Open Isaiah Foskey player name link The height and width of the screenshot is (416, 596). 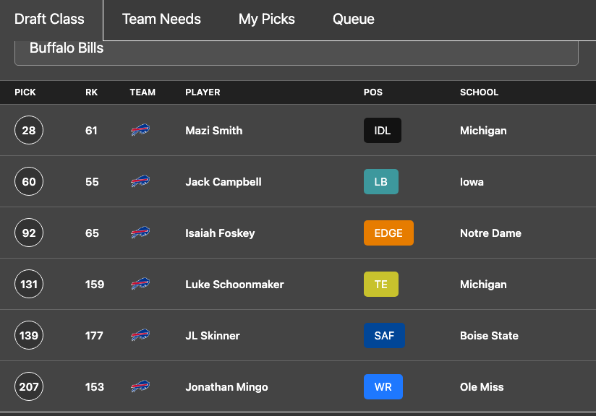[x=220, y=233]
